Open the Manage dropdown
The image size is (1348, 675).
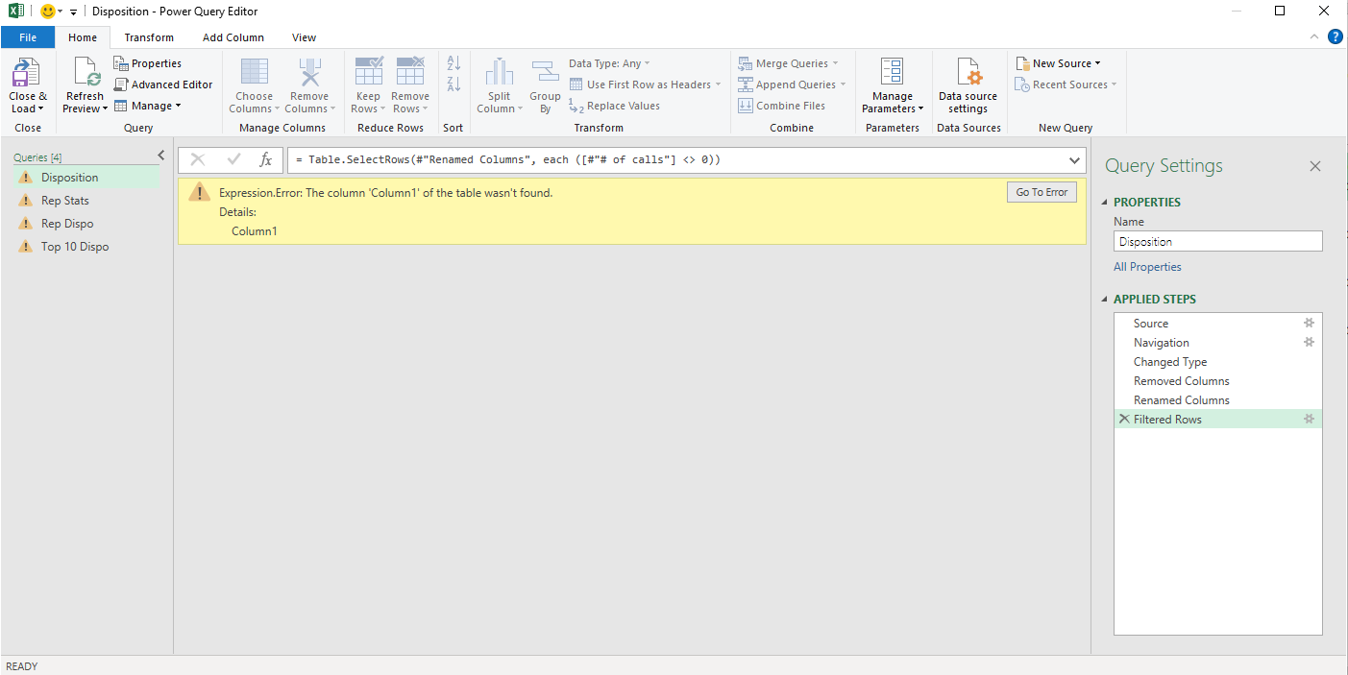(148, 106)
